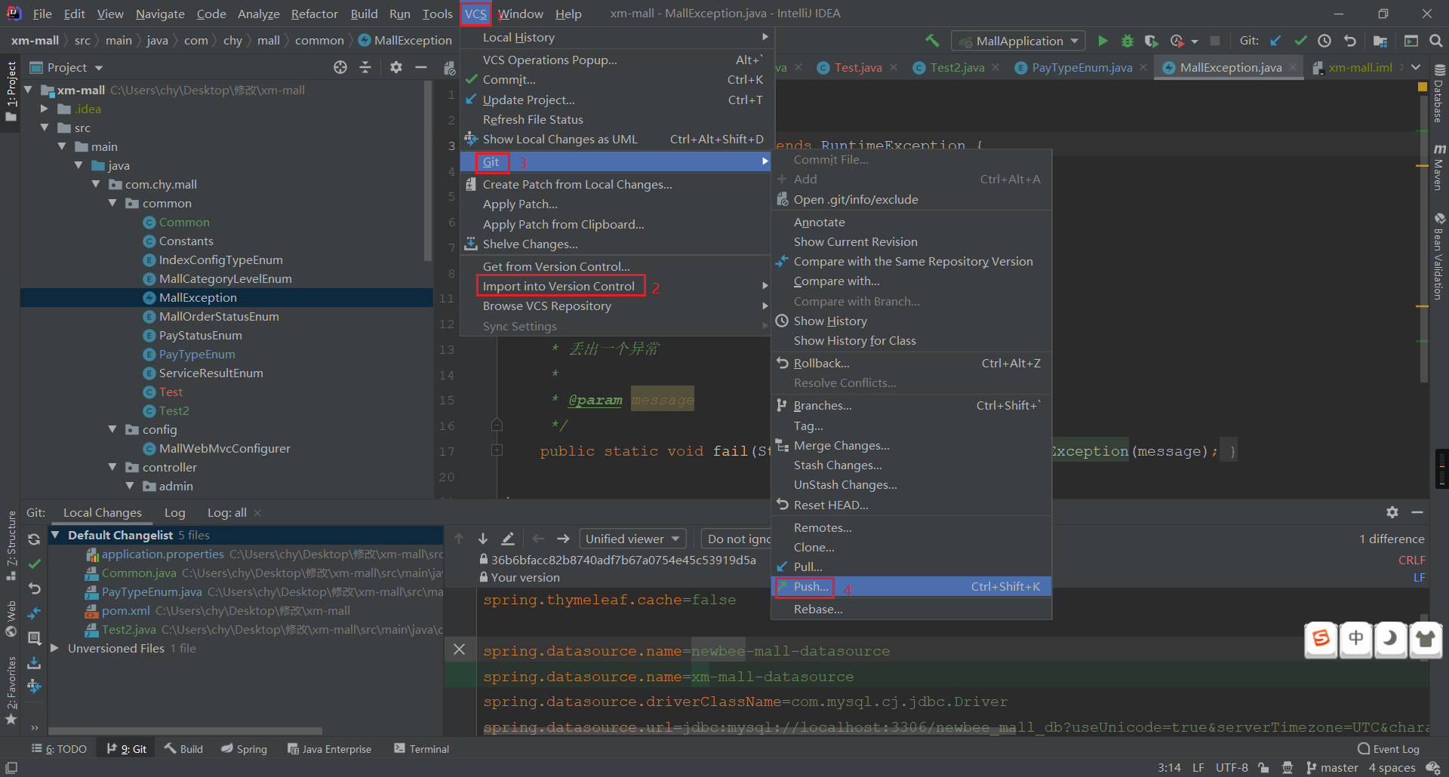Image resolution: width=1449 pixels, height=777 pixels.
Task: Click the Git update project arrow icon
Action: tap(1275, 41)
